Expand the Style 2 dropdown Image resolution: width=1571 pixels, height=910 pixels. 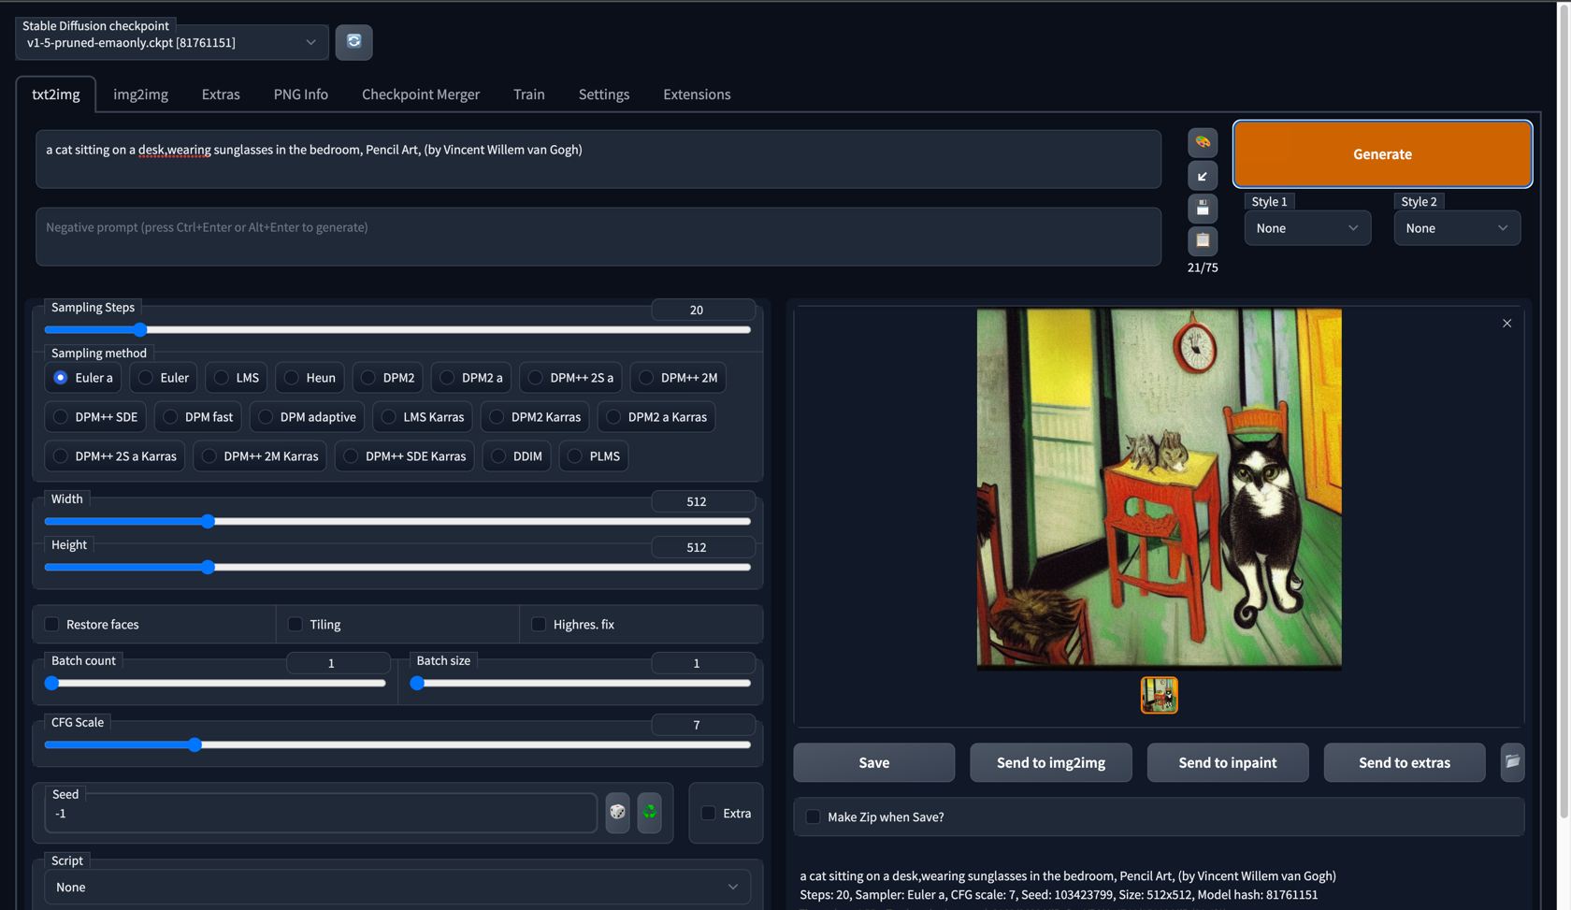[x=1457, y=228]
